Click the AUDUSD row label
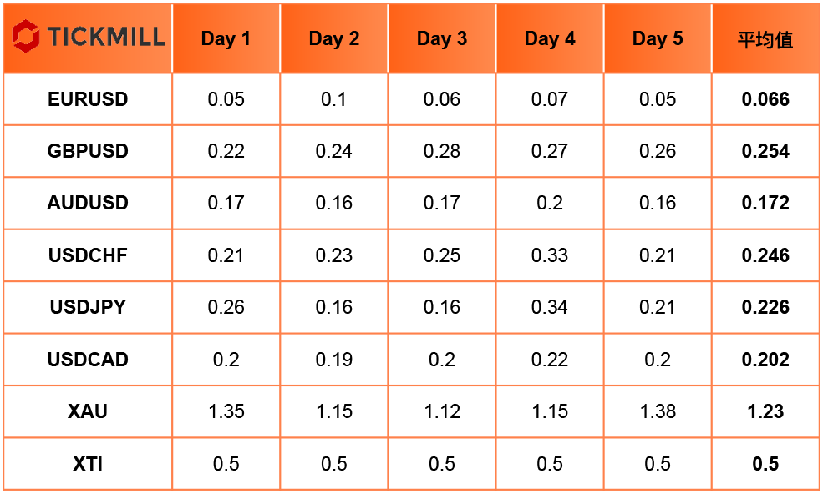 tap(88, 203)
